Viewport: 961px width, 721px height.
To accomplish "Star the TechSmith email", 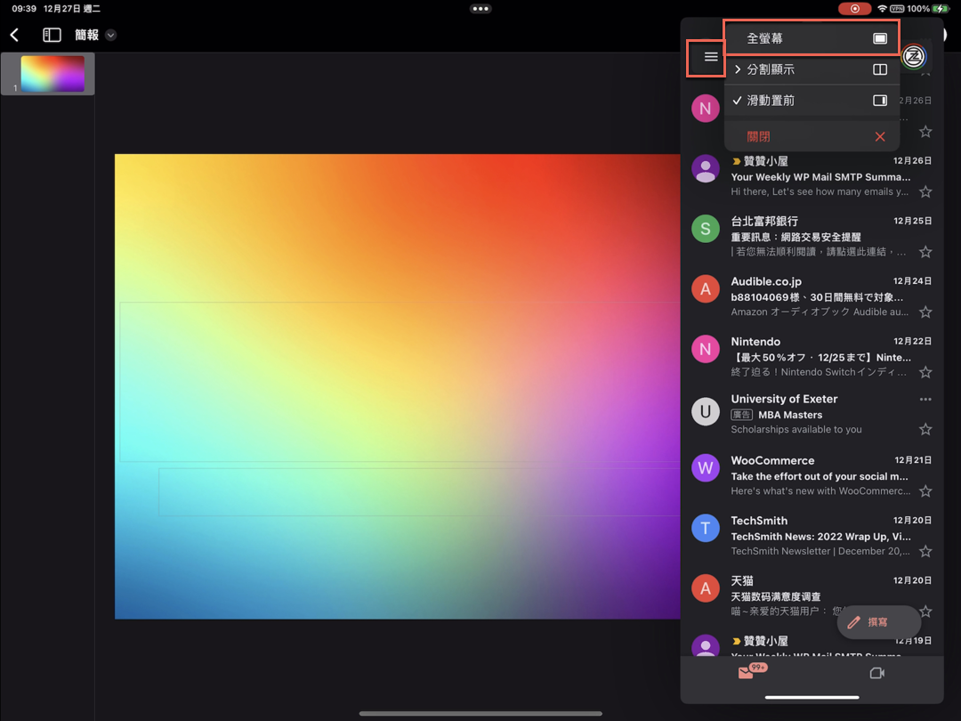I will click(925, 552).
